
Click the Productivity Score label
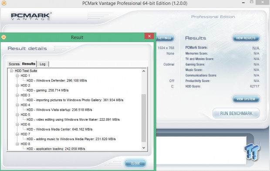(x=198, y=81)
